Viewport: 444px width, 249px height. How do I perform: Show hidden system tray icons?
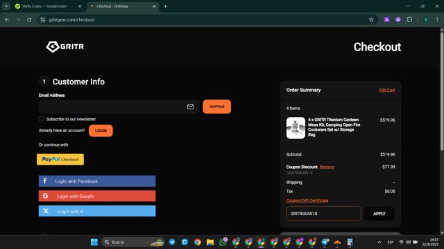(x=379, y=242)
